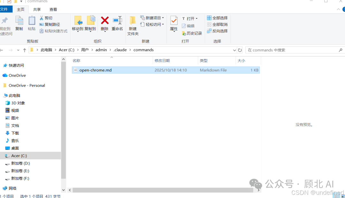The image size is (345, 198).
Task: Click Select none (全部取消)
Action: [x=218, y=24]
